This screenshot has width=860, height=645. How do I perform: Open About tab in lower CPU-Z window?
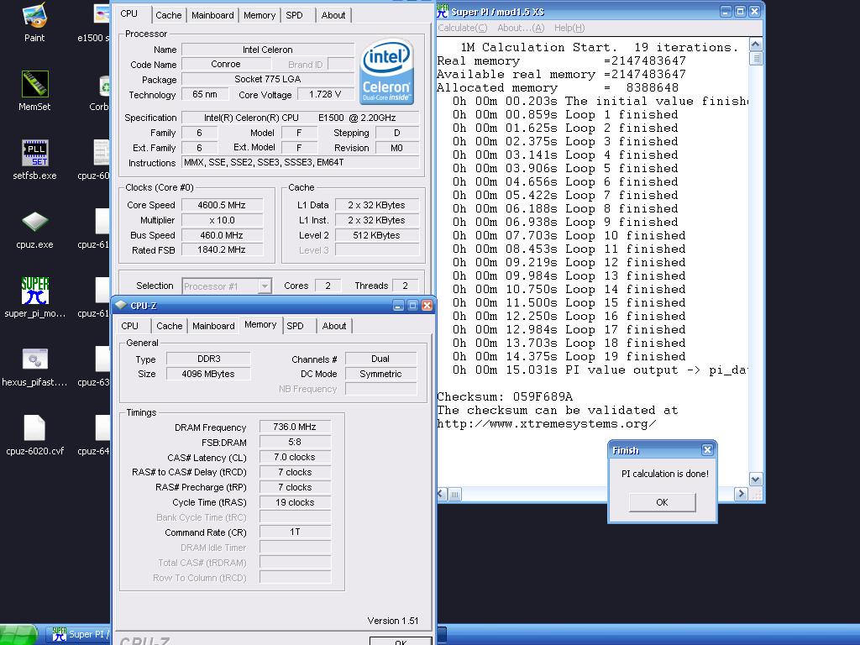pyautogui.click(x=334, y=326)
